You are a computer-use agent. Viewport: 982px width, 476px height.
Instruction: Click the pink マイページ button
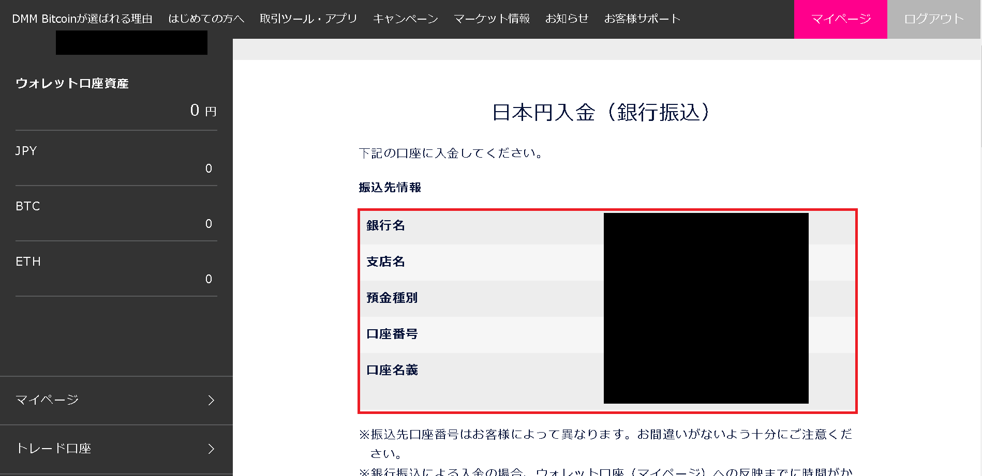pos(841,19)
